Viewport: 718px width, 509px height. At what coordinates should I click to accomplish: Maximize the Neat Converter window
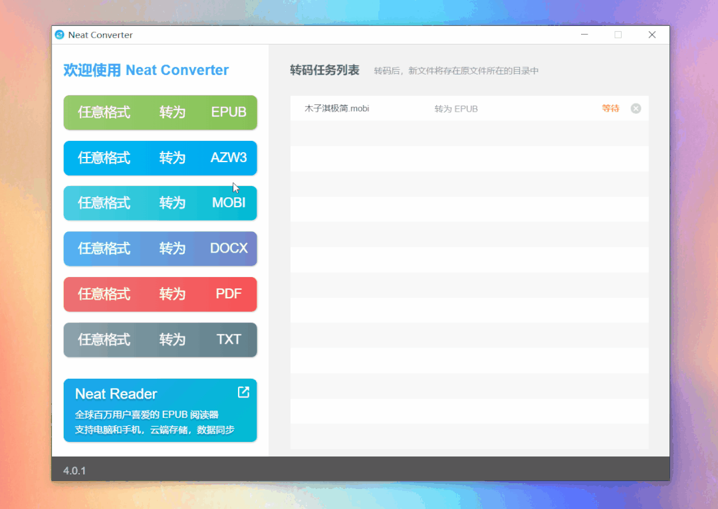click(618, 35)
